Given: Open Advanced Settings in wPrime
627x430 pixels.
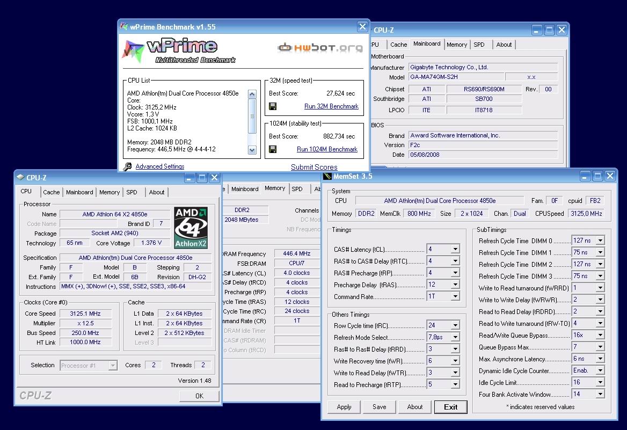Looking at the screenshot, I should [160, 166].
